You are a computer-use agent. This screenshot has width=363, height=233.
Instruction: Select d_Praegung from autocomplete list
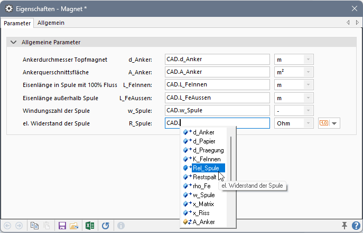[203, 150]
